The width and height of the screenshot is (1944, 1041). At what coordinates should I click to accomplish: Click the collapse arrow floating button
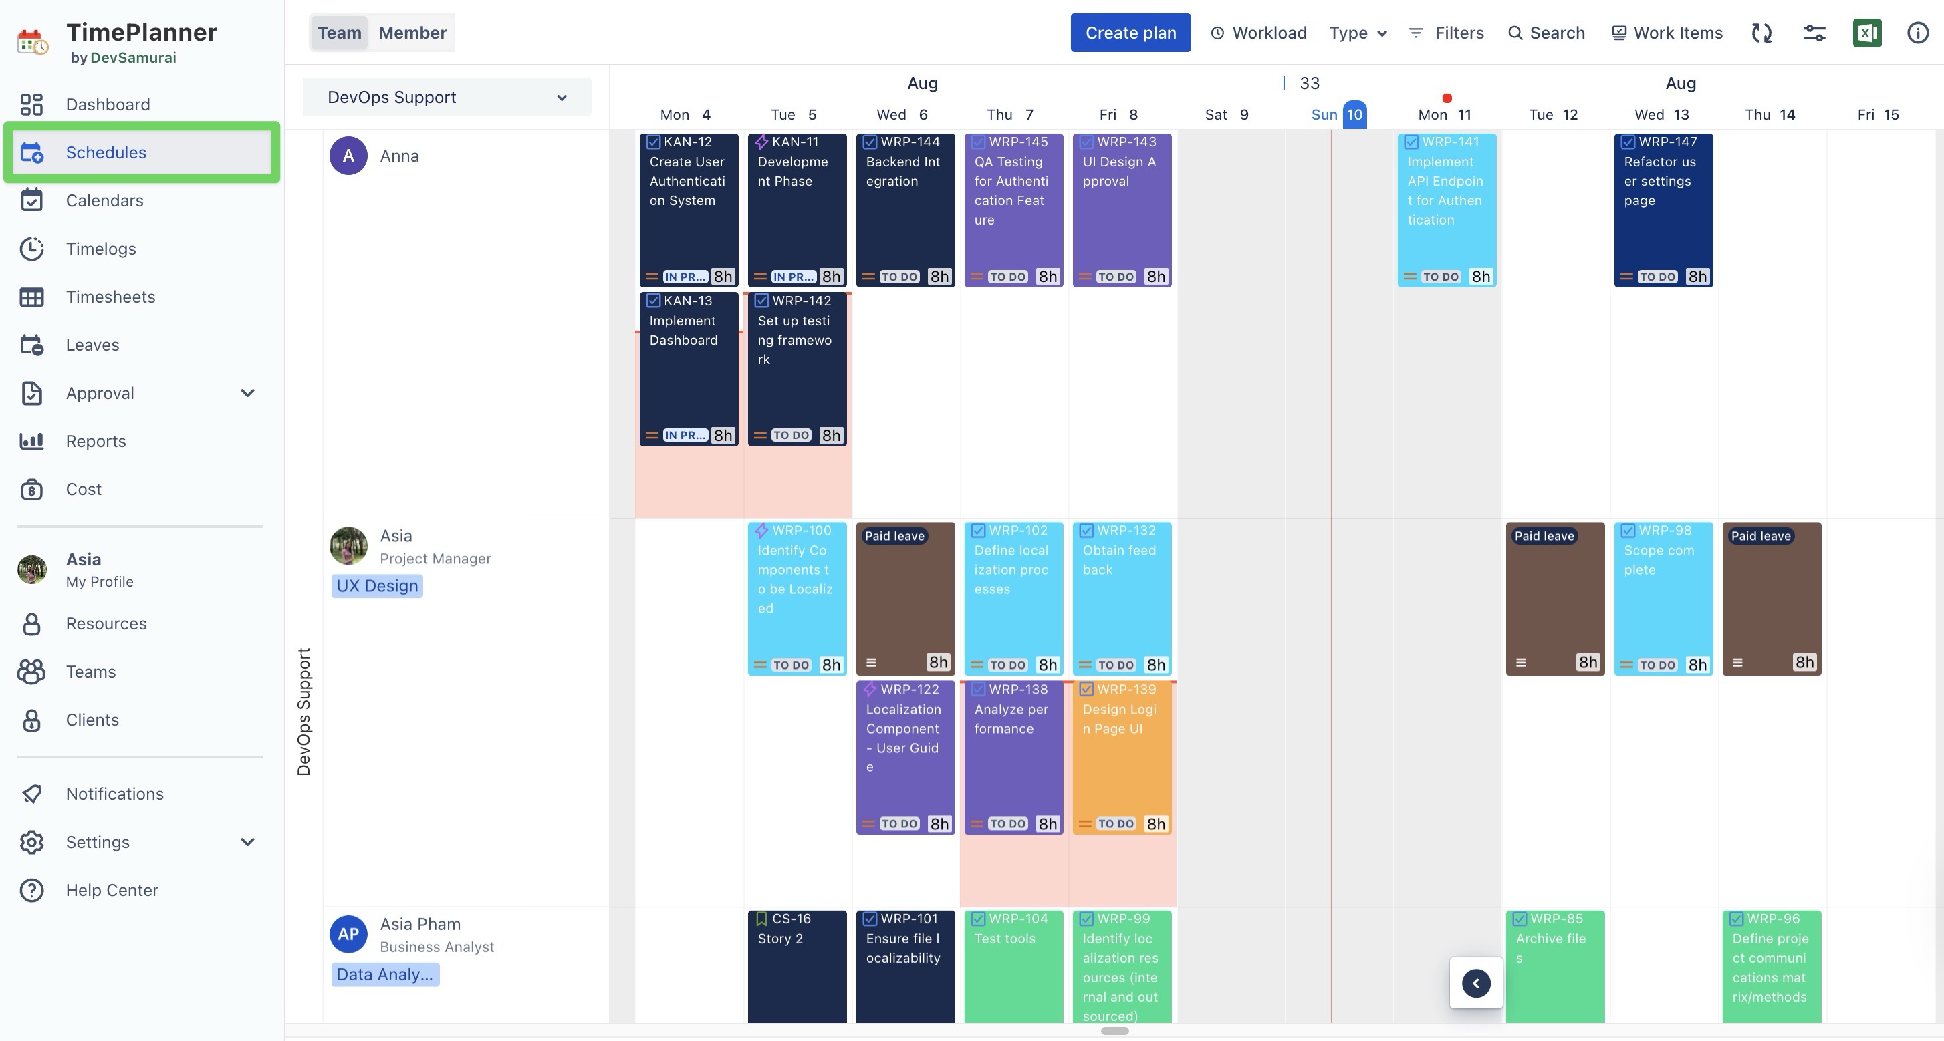click(1475, 983)
